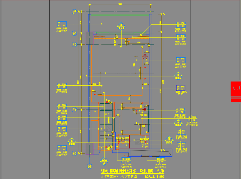This screenshot has width=241, height=179.
Task: Select the "SCALE 1:50" label
Action: point(155,176)
